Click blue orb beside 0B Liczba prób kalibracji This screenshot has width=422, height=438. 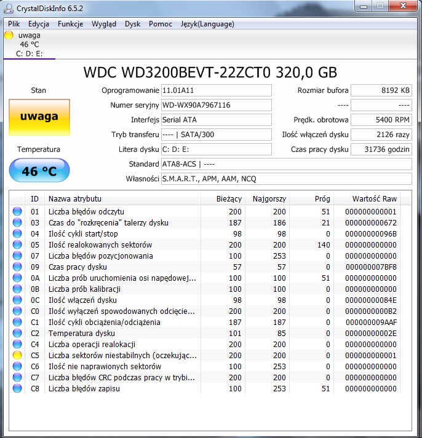pyautogui.click(x=17, y=289)
